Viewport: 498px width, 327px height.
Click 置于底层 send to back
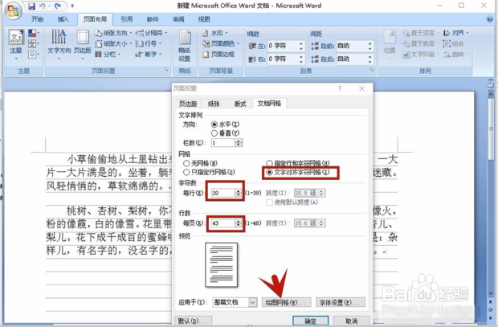420,44
